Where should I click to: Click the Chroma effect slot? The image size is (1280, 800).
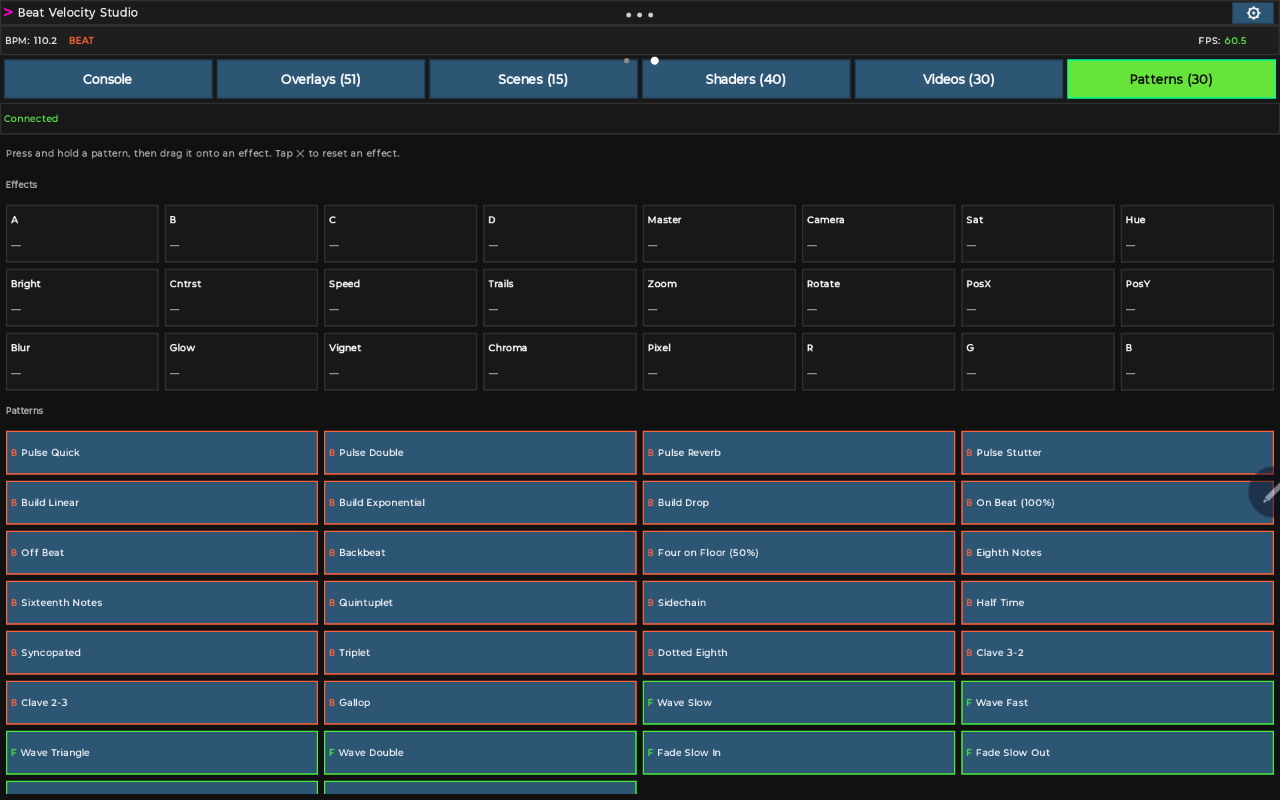(559, 361)
